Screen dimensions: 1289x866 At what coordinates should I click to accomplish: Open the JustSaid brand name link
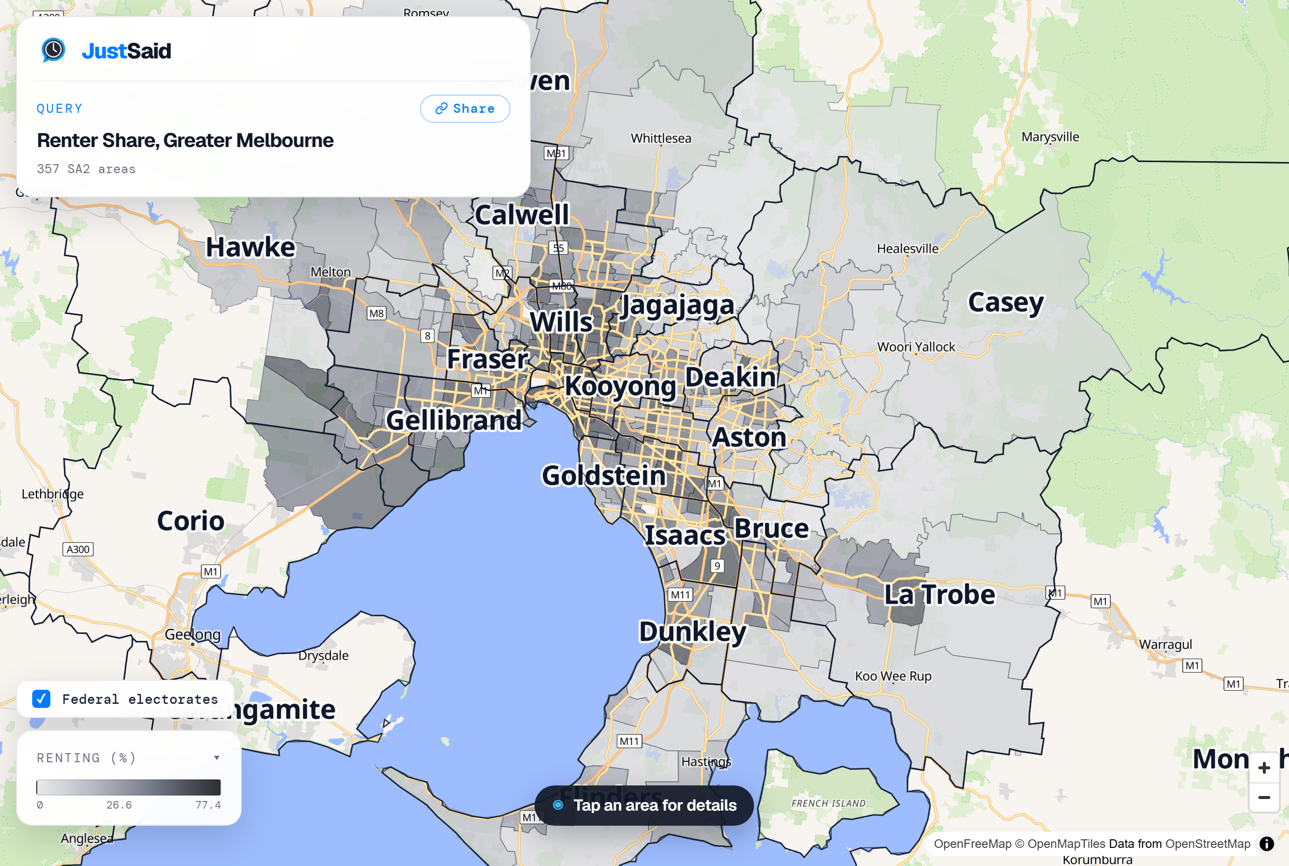coord(126,51)
